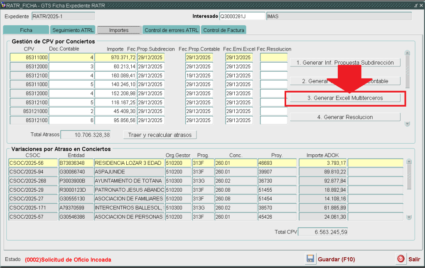Switch to the Ficha tab
The width and height of the screenshot is (425, 268).
pos(26,30)
